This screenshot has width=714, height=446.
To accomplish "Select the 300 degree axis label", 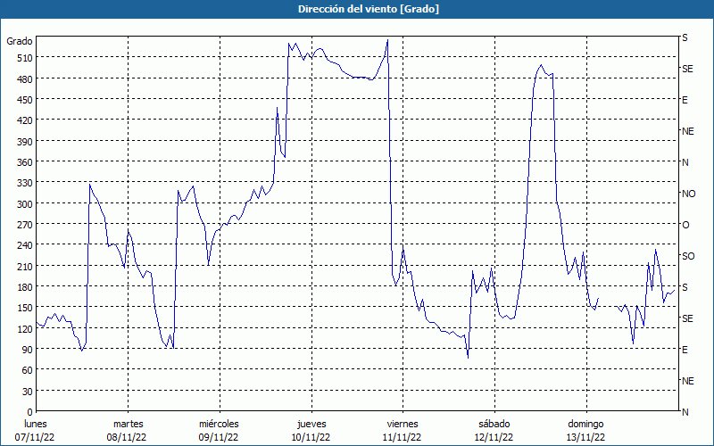I will click(x=25, y=204).
